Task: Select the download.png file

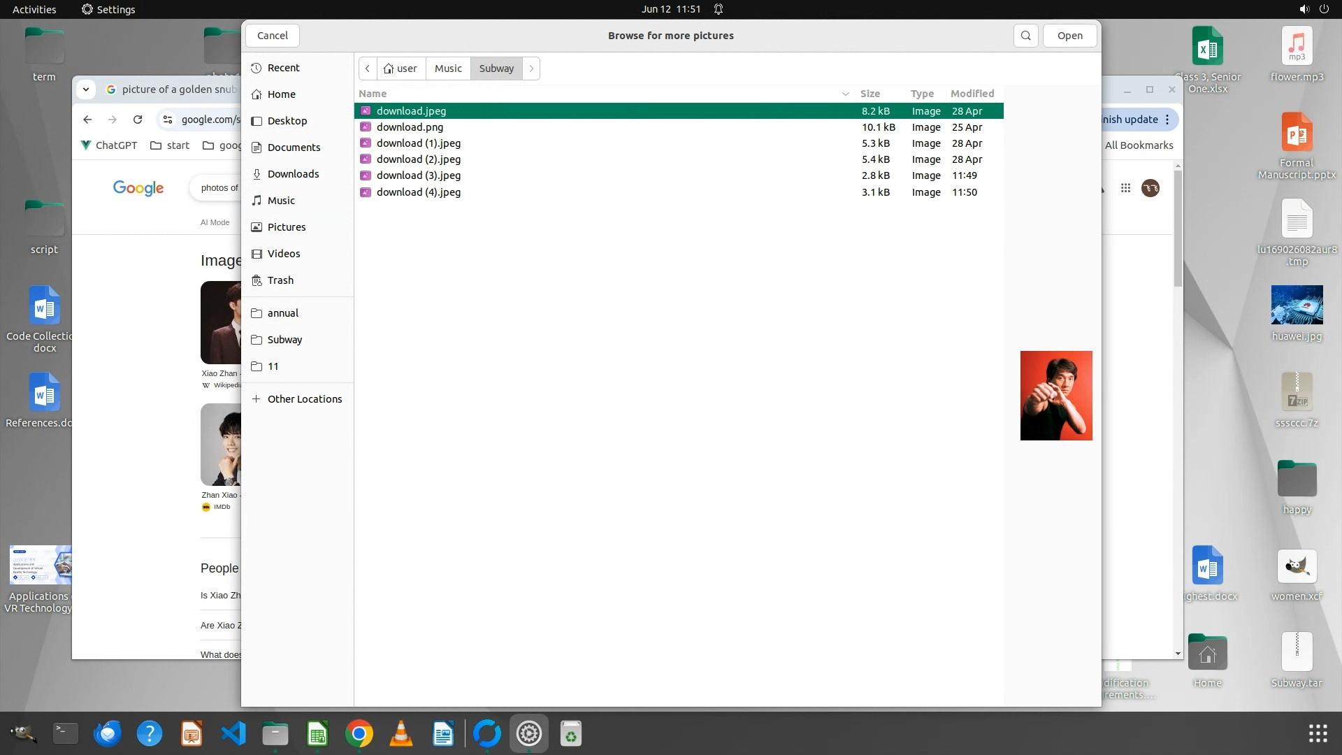Action: coord(410,127)
